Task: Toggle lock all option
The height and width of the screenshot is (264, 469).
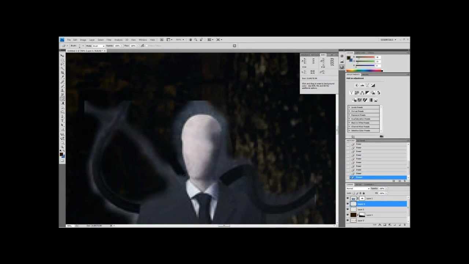Action: pos(363,193)
